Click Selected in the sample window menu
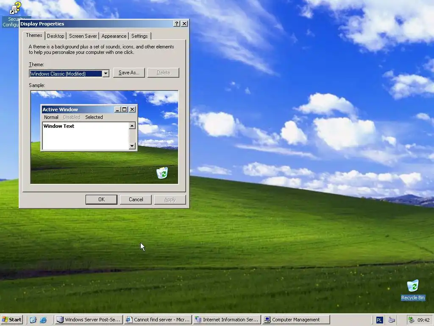Screen dimensions: 434x326 (x=94, y=117)
